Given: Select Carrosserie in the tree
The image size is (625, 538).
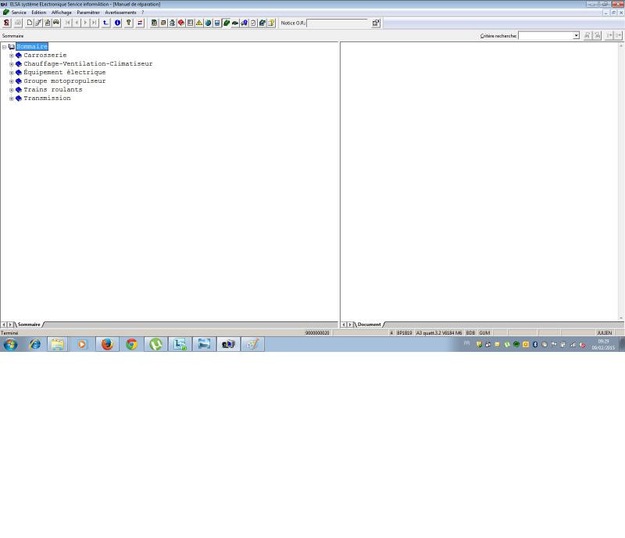Looking at the screenshot, I should point(45,55).
